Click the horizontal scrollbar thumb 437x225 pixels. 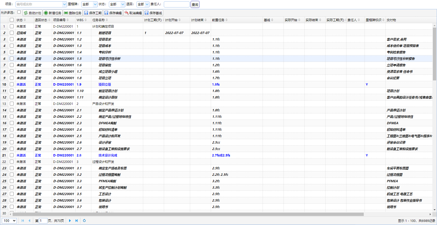click(x=188, y=214)
